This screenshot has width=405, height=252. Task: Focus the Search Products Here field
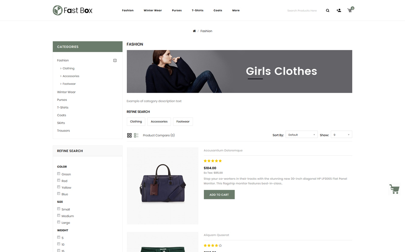[x=303, y=10]
